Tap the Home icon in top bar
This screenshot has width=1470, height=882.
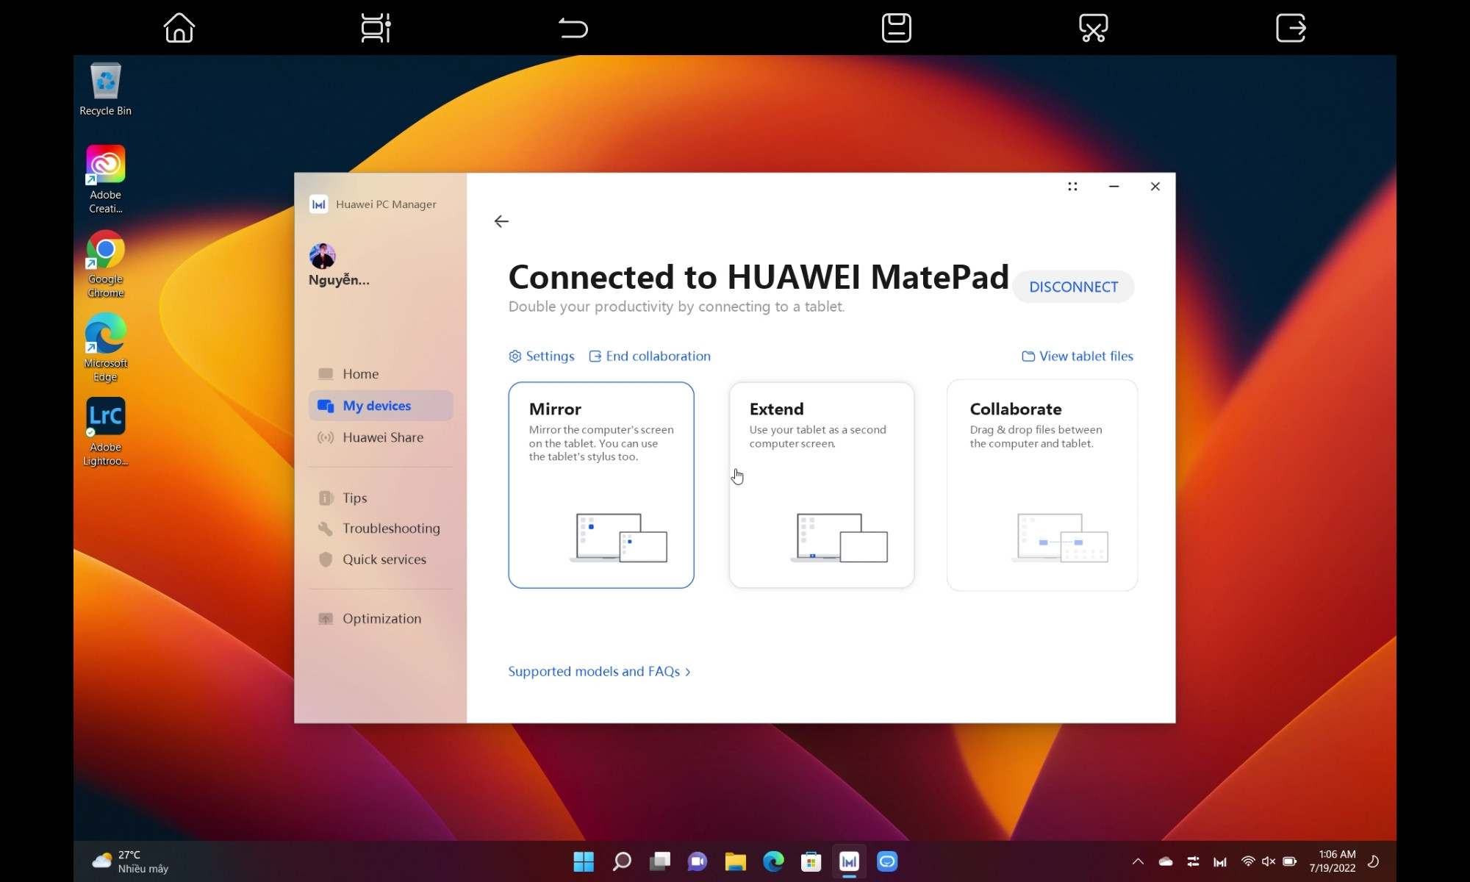click(x=179, y=28)
